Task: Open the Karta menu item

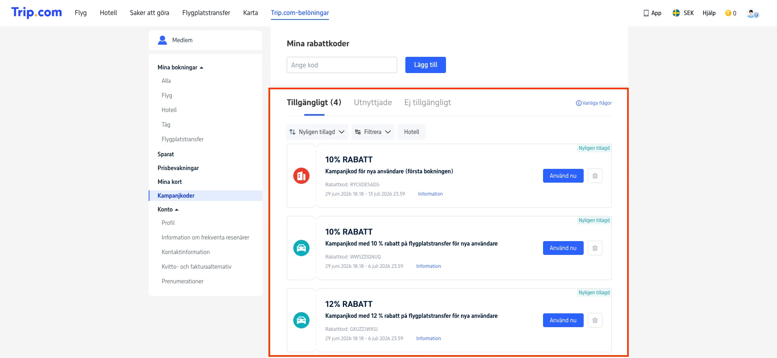Action: [251, 13]
